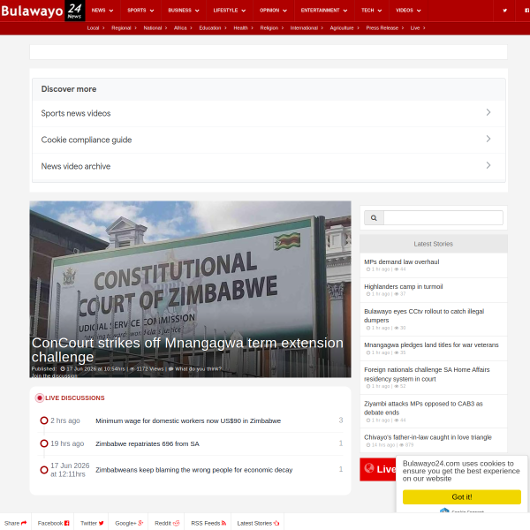Open the Agriculture submenu link
The image size is (530, 530).
pyautogui.click(x=344, y=28)
